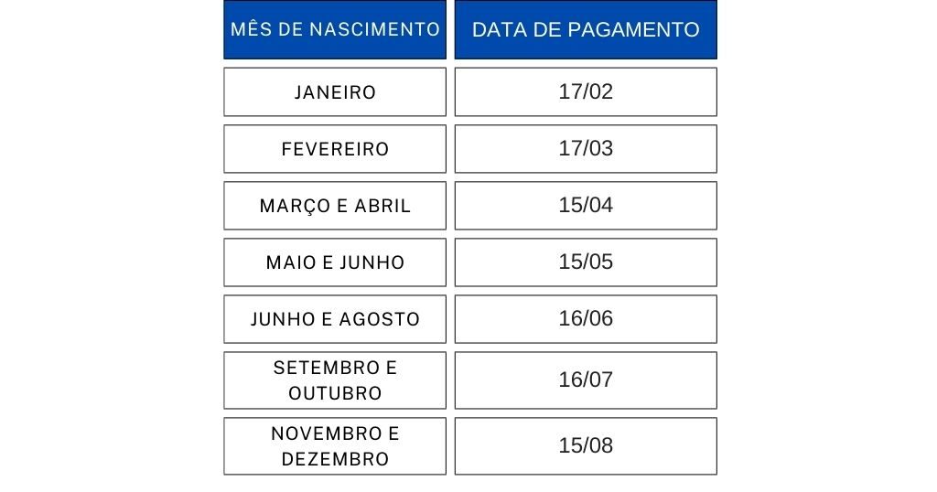Pick the 16/06 payment date
The height and width of the screenshot is (492, 937).
[x=586, y=319]
